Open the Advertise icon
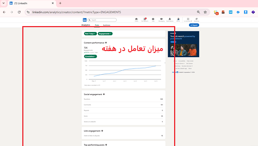This screenshot has height=146, width=258. [x=196, y=20]
